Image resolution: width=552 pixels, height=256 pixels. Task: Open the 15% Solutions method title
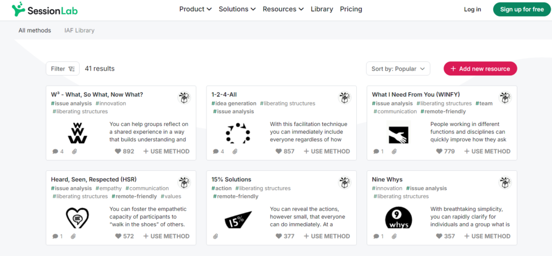pos(231,179)
